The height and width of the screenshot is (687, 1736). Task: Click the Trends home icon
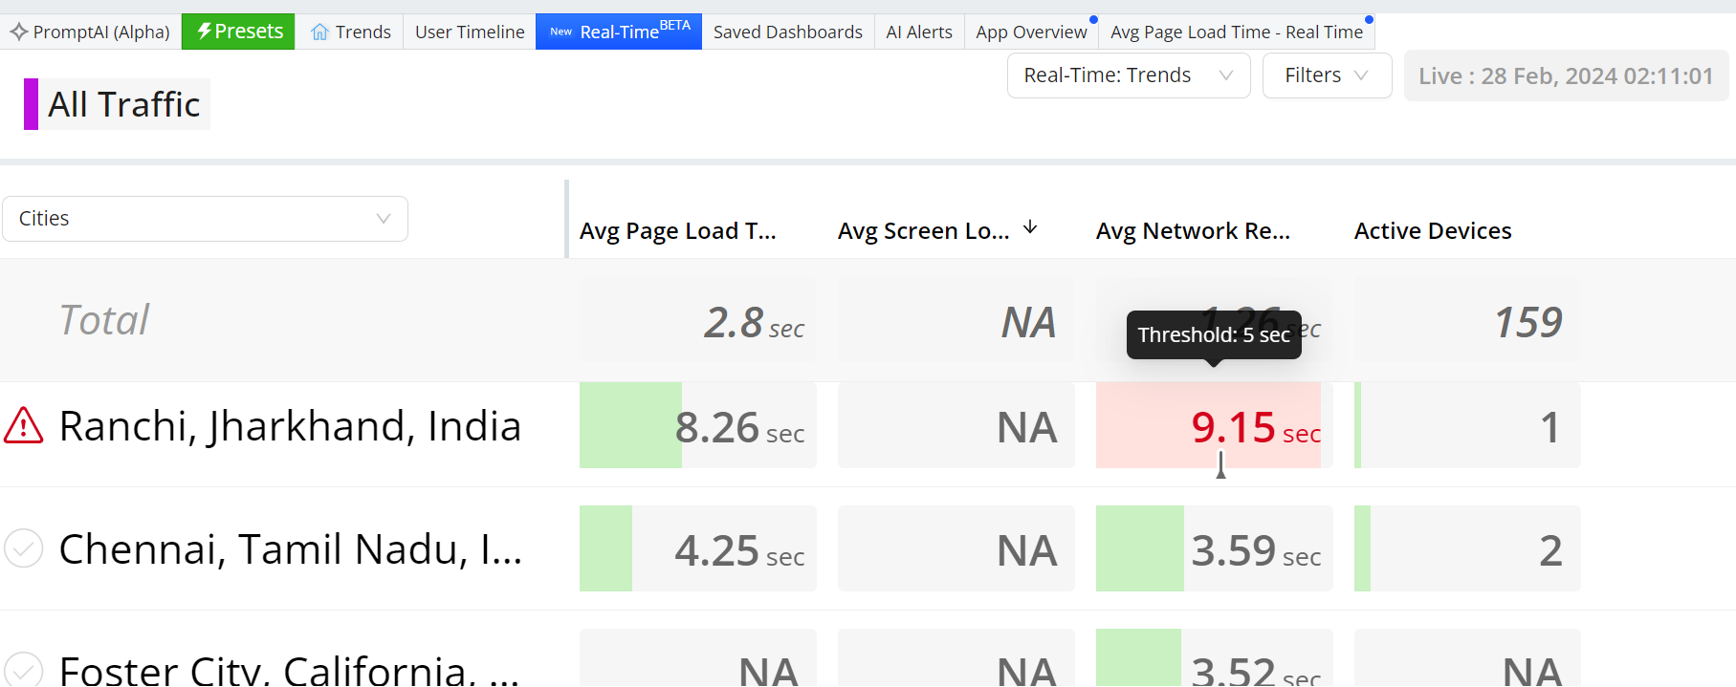(319, 32)
